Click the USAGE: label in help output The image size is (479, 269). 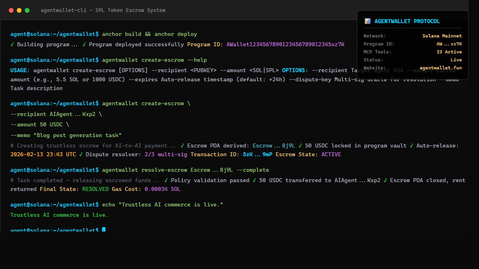point(20,70)
